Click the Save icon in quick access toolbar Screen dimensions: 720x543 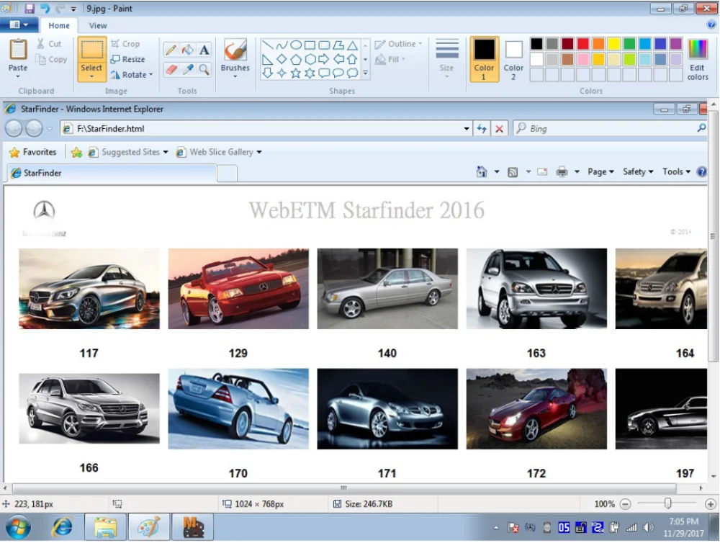tap(30, 9)
